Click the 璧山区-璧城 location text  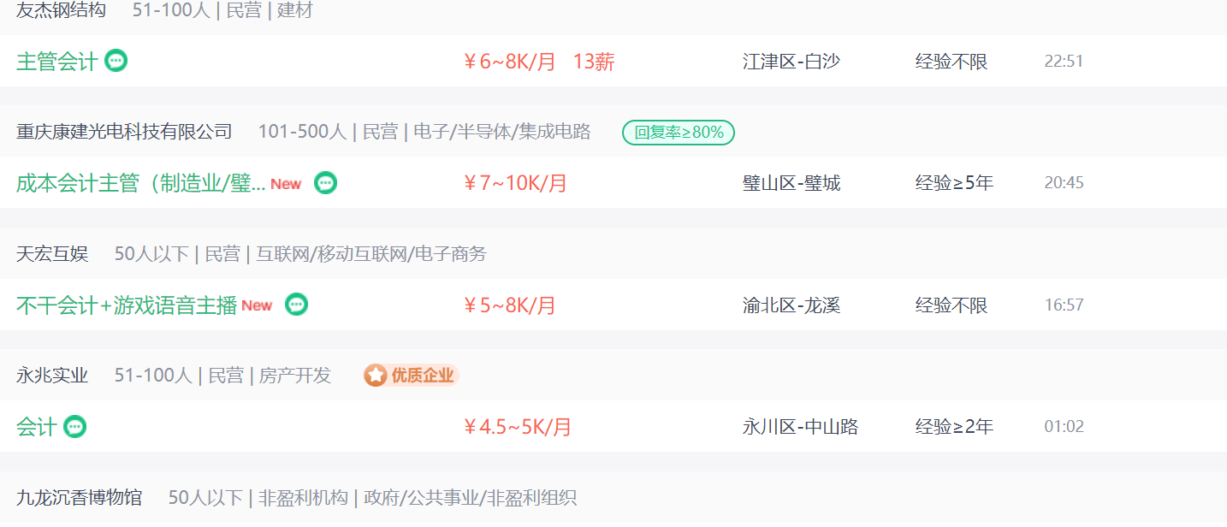(x=791, y=183)
